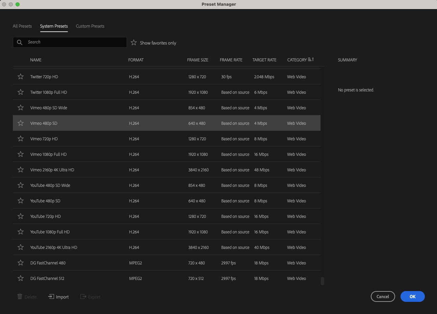Favorite the DG FastChannel 480 preset
437x314 pixels.
pyautogui.click(x=20, y=263)
